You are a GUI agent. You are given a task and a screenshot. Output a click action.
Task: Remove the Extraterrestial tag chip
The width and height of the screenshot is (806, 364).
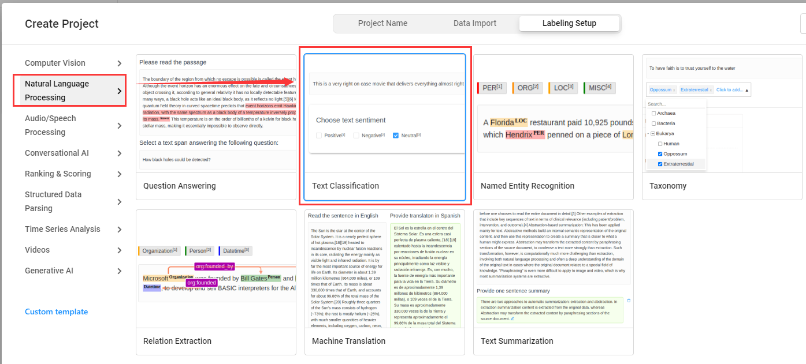(711, 90)
